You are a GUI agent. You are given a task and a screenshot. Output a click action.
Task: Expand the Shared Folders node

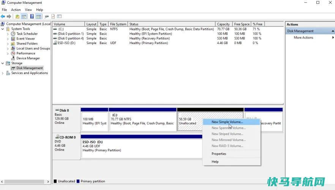click(x=8, y=44)
